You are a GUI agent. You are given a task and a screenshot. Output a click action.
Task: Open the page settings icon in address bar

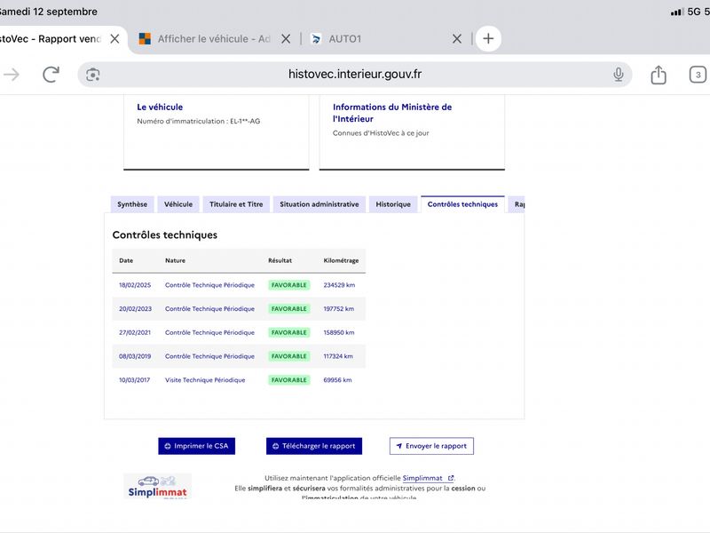tap(93, 75)
